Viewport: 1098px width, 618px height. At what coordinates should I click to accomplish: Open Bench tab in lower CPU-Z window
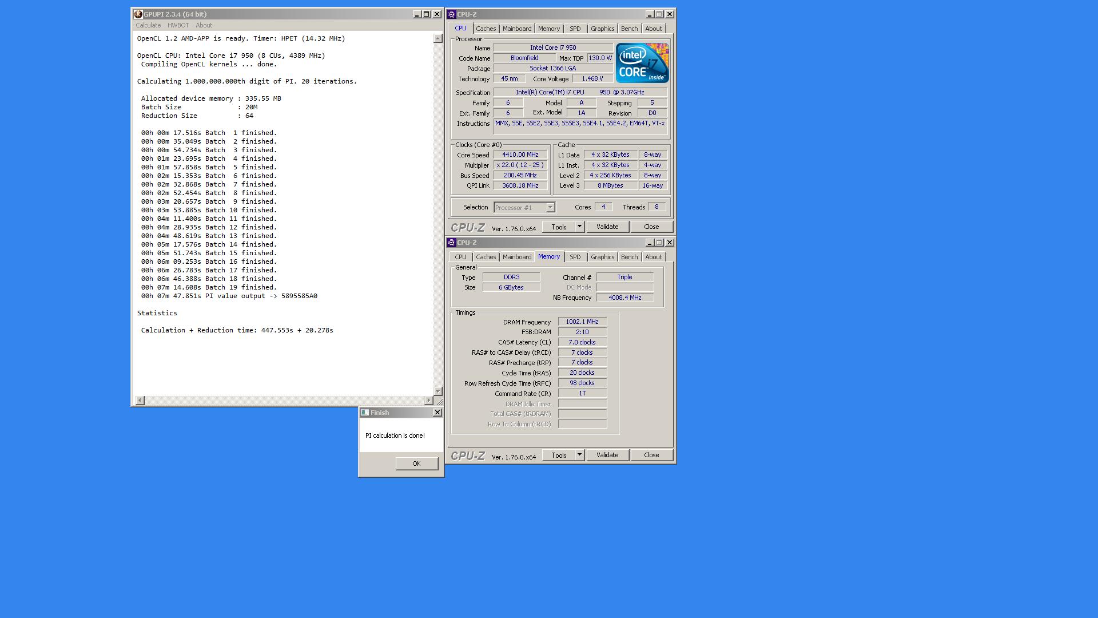(629, 257)
